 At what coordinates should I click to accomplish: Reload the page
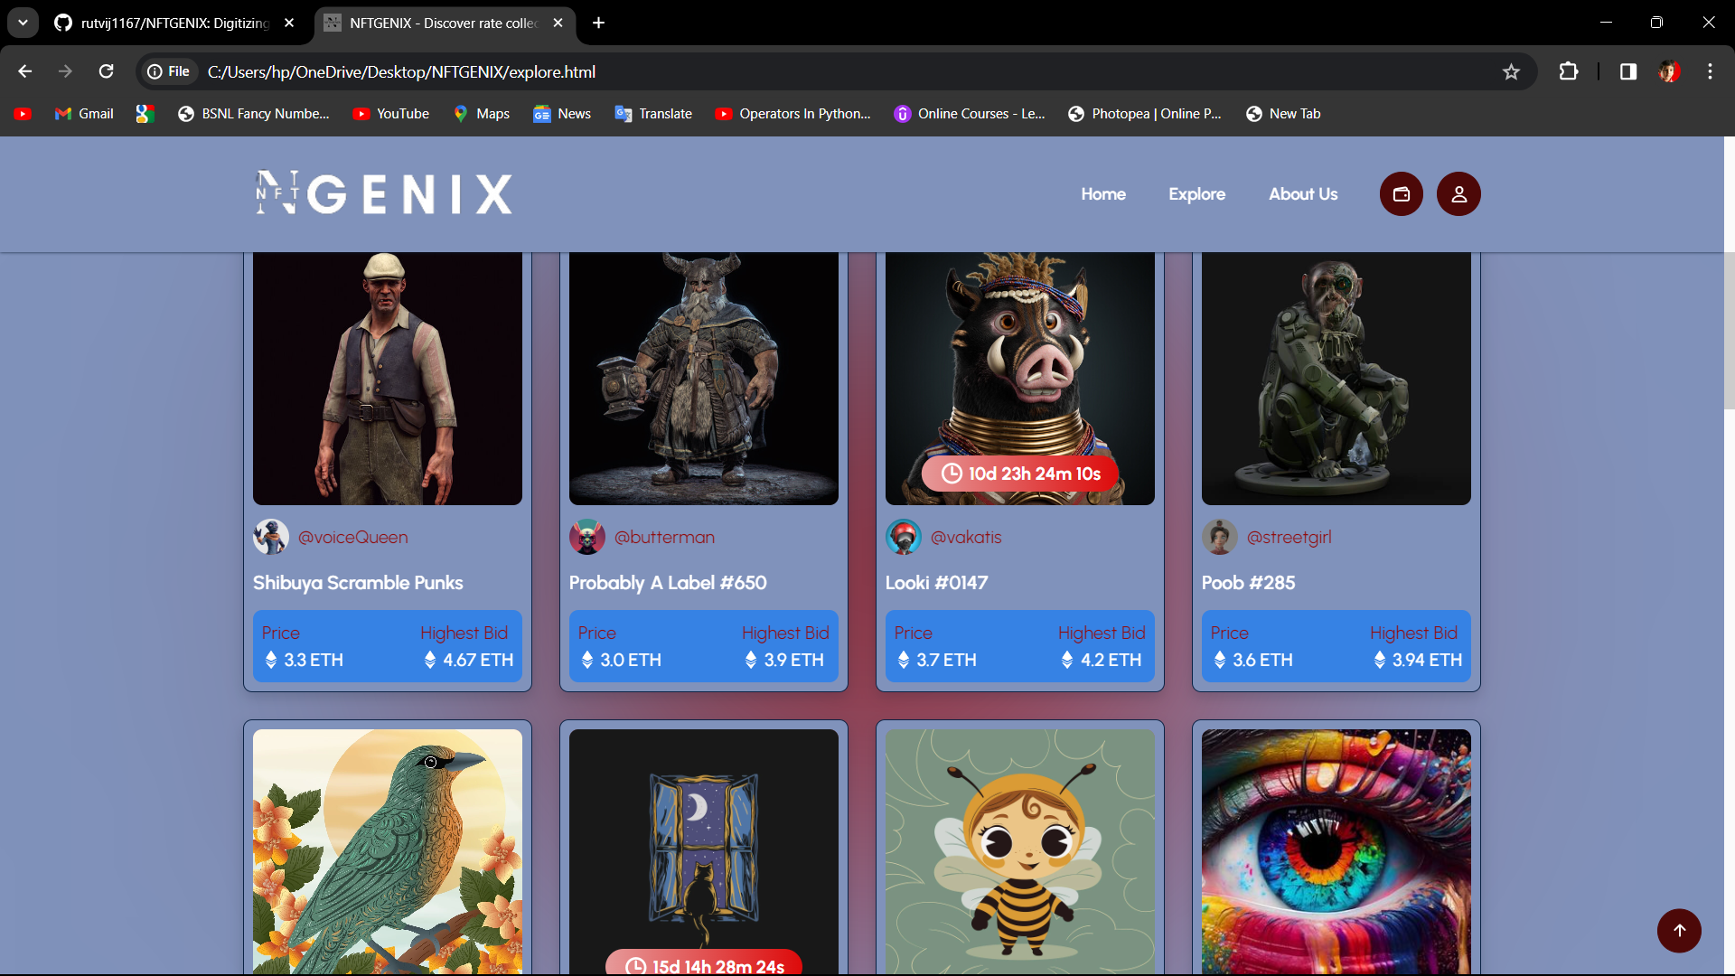(107, 72)
